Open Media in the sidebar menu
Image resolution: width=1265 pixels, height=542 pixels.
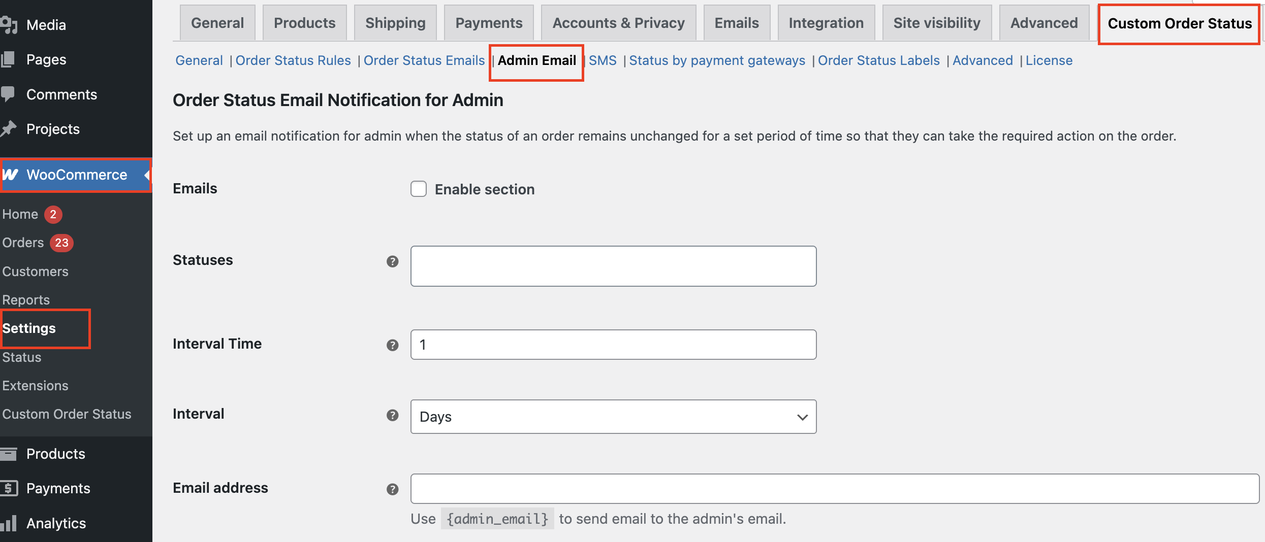point(46,25)
